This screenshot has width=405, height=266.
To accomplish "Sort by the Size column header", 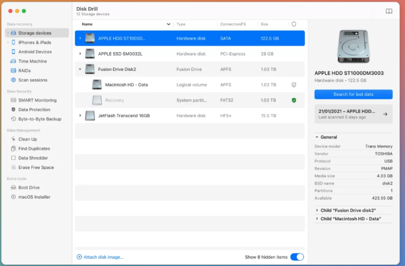I will [x=264, y=24].
